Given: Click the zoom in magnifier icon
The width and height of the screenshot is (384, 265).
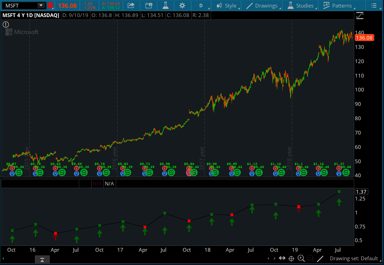Looking at the screenshot, I should tap(301, 259).
